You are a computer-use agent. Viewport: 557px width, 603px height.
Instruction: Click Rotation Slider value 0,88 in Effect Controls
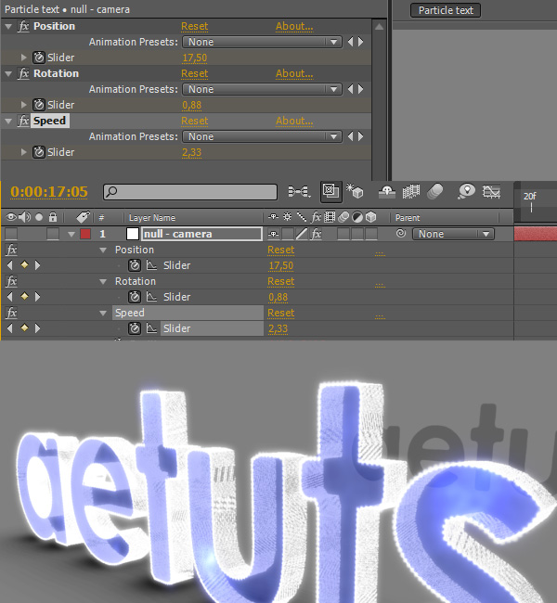pyautogui.click(x=191, y=105)
